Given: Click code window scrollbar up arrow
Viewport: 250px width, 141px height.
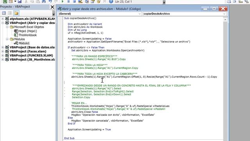Looking at the screenshot, I should [225, 20].
